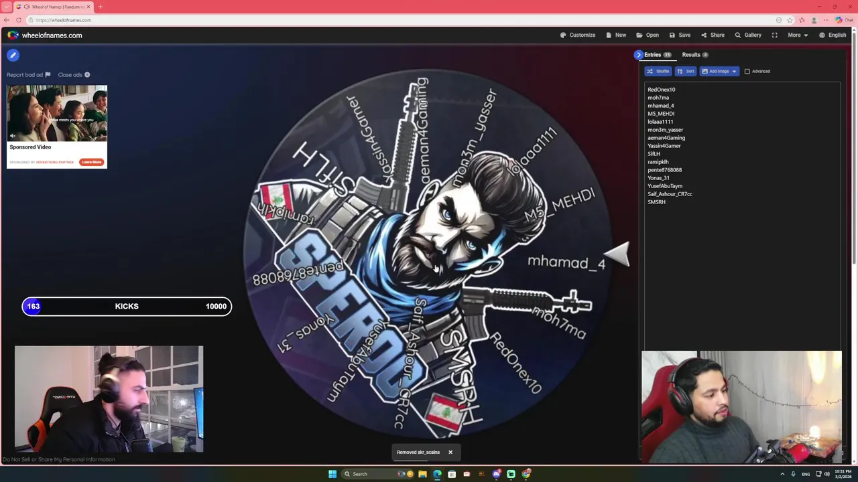Show hidden system tray icons
Image resolution: width=858 pixels, height=482 pixels.
point(782,474)
